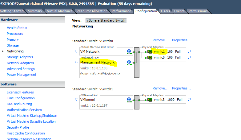241x140 pixels.
Task: Open Storage Adapters link
Action: [20, 57]
